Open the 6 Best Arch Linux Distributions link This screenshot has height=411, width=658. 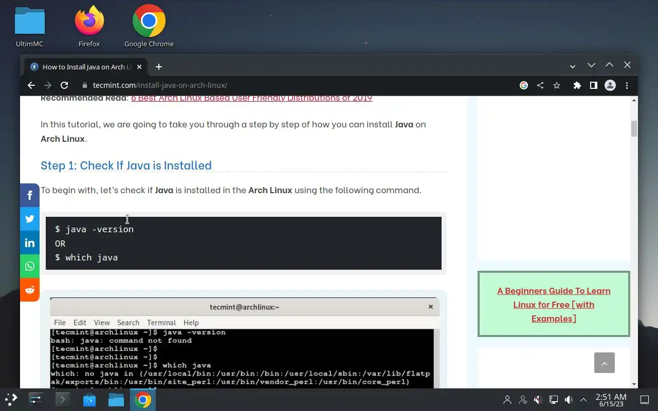[x=251, y=98]
